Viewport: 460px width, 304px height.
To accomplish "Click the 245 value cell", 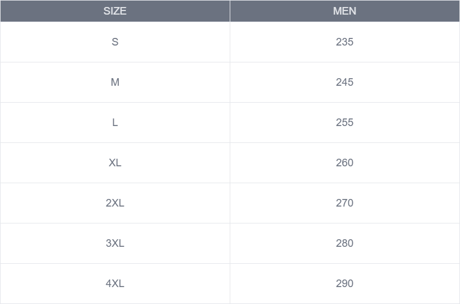I will tap(345, 82).
